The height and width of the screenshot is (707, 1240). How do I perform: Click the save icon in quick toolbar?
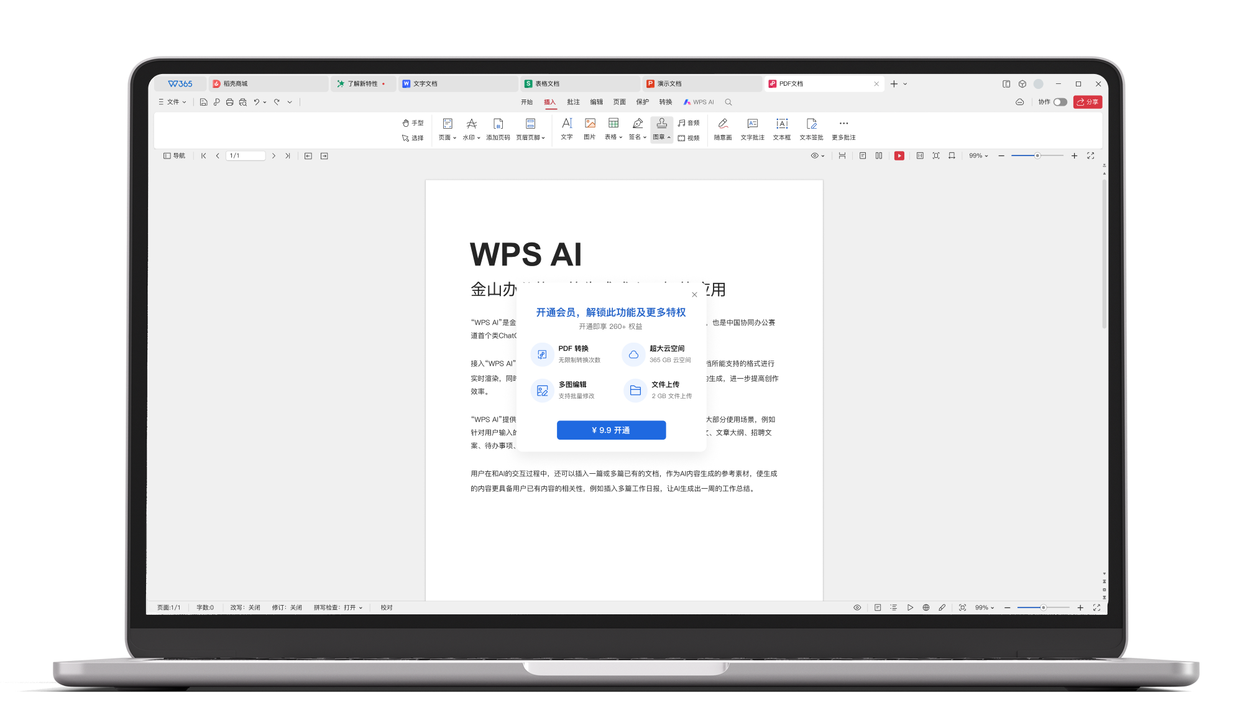pos(203,102)
